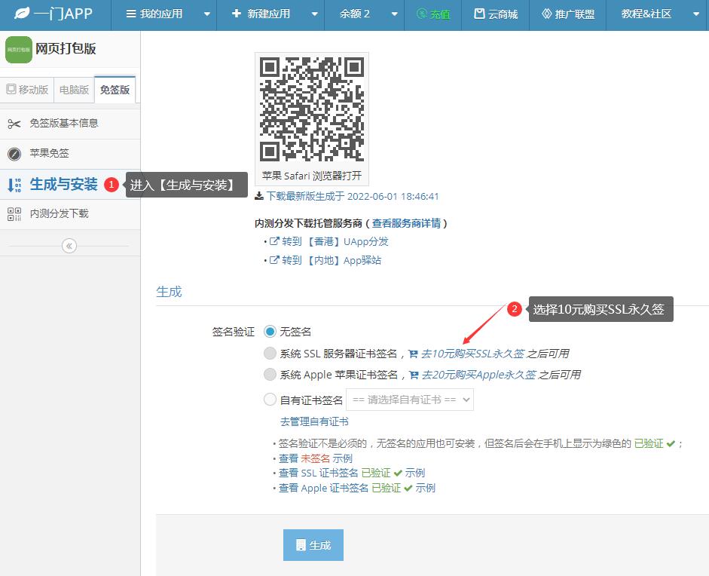Screen dimensions: 709x576
Task: Click 查看服务商详情 link
Action: point(407,223)
